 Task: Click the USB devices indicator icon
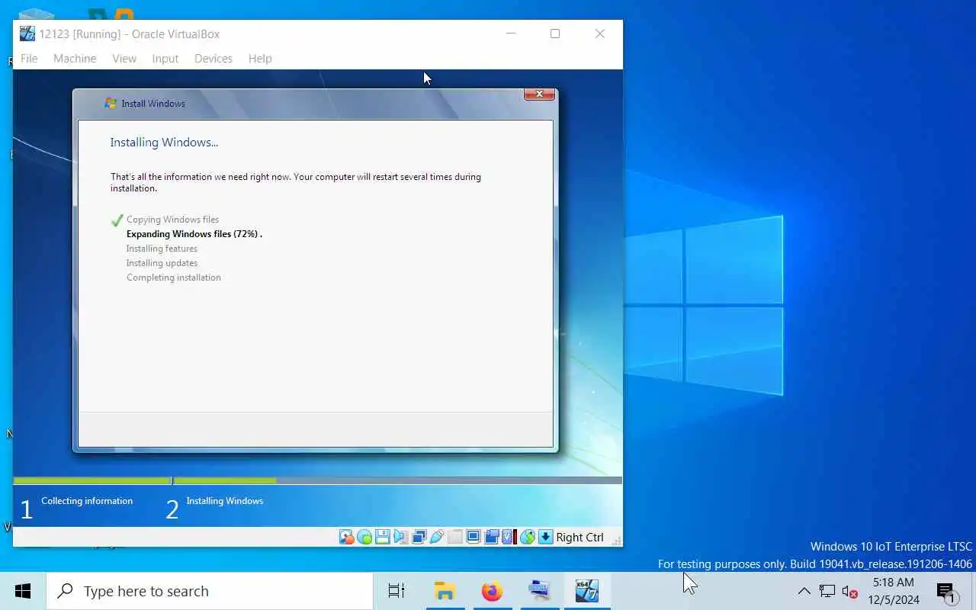point(438,537)
